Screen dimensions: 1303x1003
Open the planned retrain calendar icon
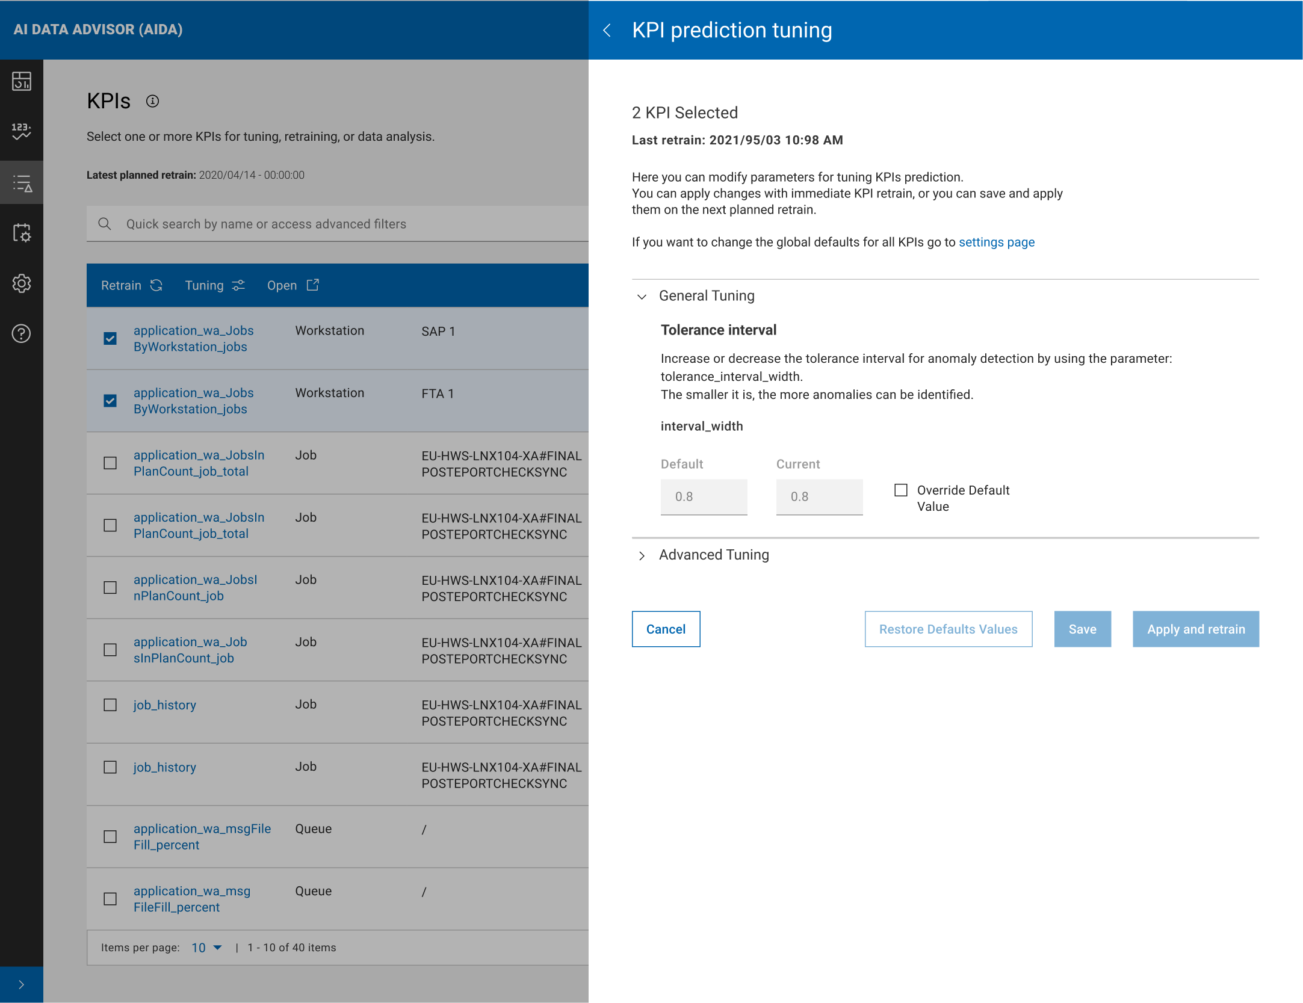point(22,232)
